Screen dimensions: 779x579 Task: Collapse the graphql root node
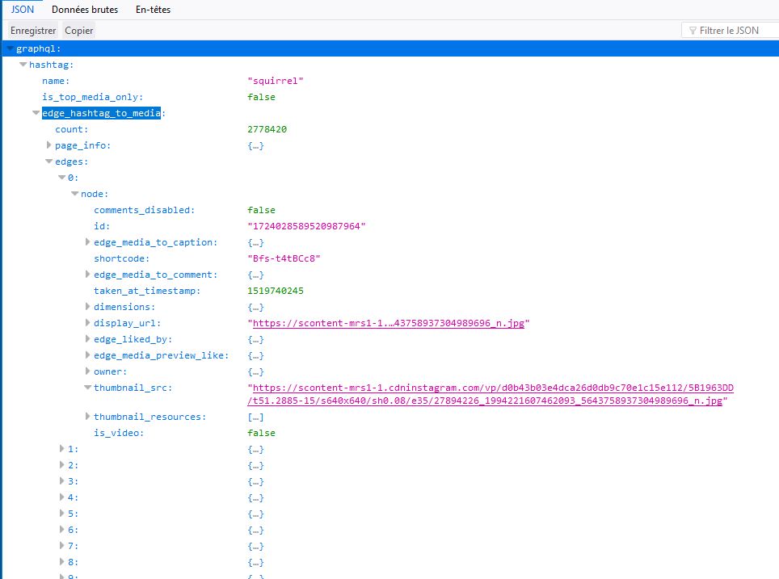[x=10, y=49]
